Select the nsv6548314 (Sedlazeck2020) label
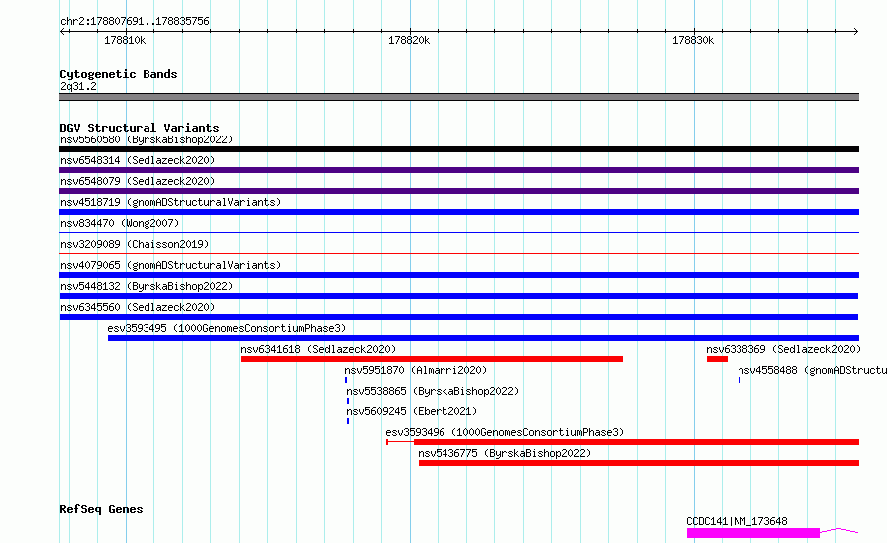The height and width of the screenshot is (543, 887). tap(138, 160)
